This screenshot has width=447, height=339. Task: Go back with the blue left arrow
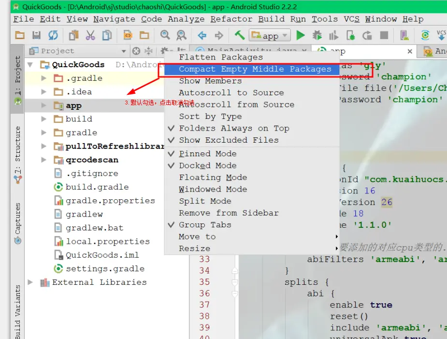click(202, 36)
